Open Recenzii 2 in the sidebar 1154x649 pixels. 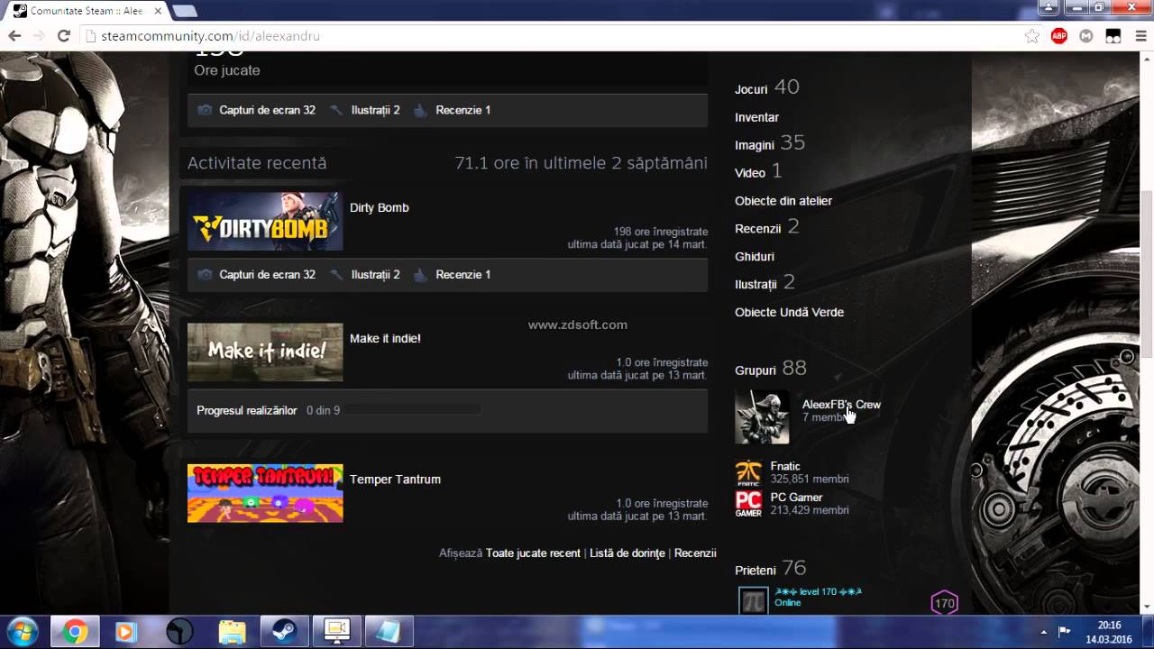(x=767, y=227)
